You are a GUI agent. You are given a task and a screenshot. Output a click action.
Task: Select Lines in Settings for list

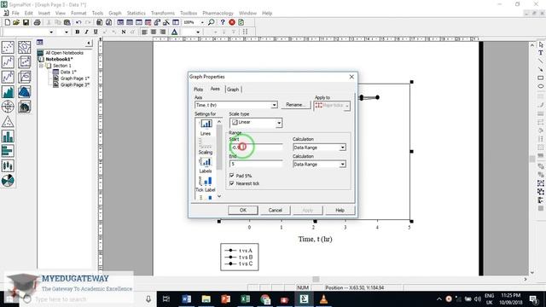tap(206, 127)
